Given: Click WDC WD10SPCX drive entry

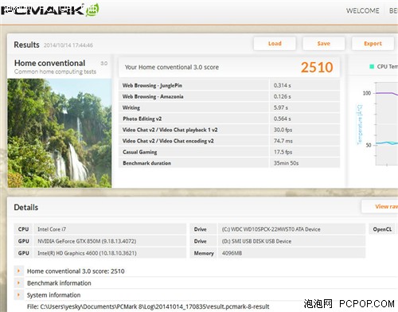Looking at the screenshot, I should point(291,229).
